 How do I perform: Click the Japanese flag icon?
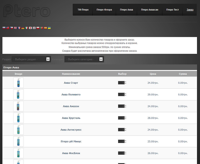point(30,28)
